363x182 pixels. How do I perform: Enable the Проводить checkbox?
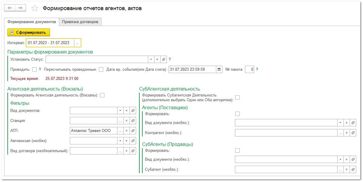tap(34, 69)
